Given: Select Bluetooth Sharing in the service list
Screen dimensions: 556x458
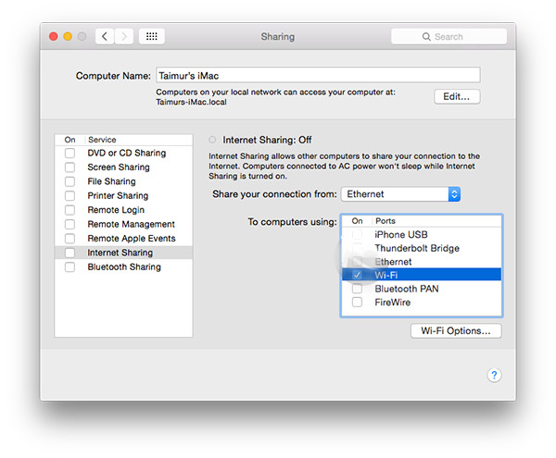Looking at the screenshot, I should pyautogui.click(x=123, y=267).
